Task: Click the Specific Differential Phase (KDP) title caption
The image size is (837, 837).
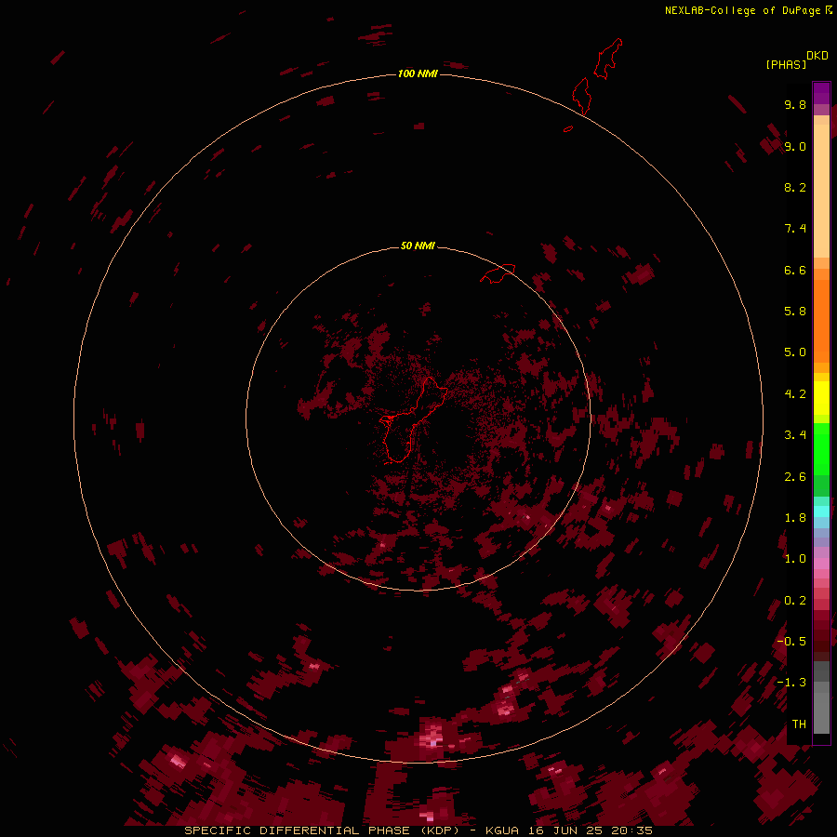Action: tap(418, 830)
